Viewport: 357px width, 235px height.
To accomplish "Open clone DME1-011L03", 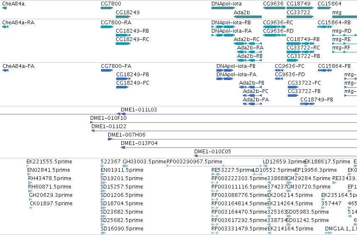I will (x=139, y=110).
